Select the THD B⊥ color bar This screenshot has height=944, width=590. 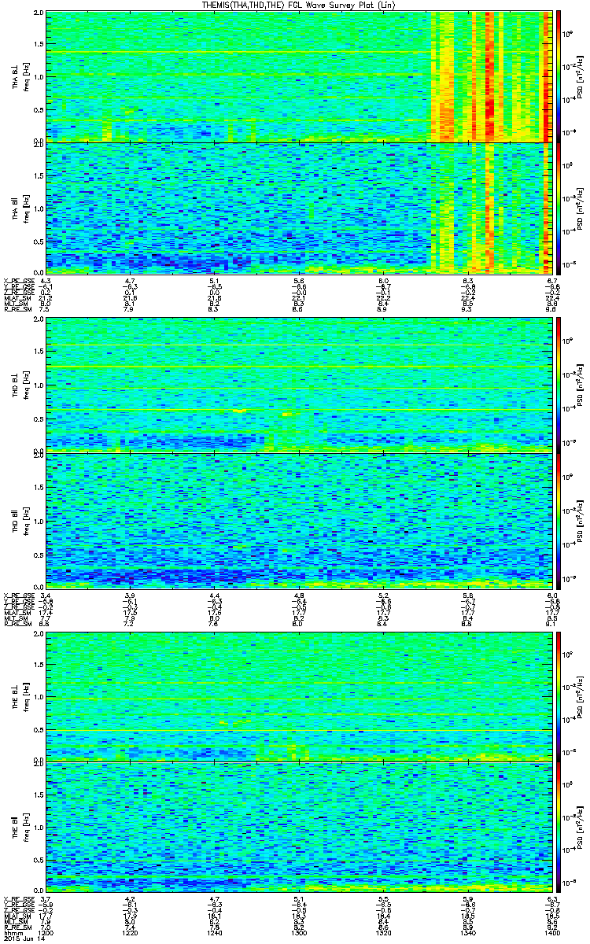tap(559, 384)
